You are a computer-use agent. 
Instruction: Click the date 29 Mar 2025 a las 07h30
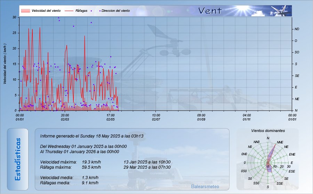147,167
